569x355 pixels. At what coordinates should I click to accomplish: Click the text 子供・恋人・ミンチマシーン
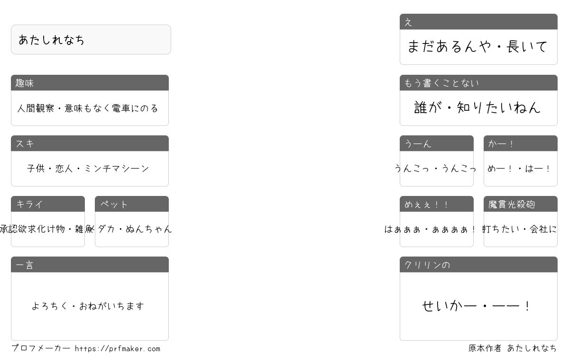click(88, 169)
